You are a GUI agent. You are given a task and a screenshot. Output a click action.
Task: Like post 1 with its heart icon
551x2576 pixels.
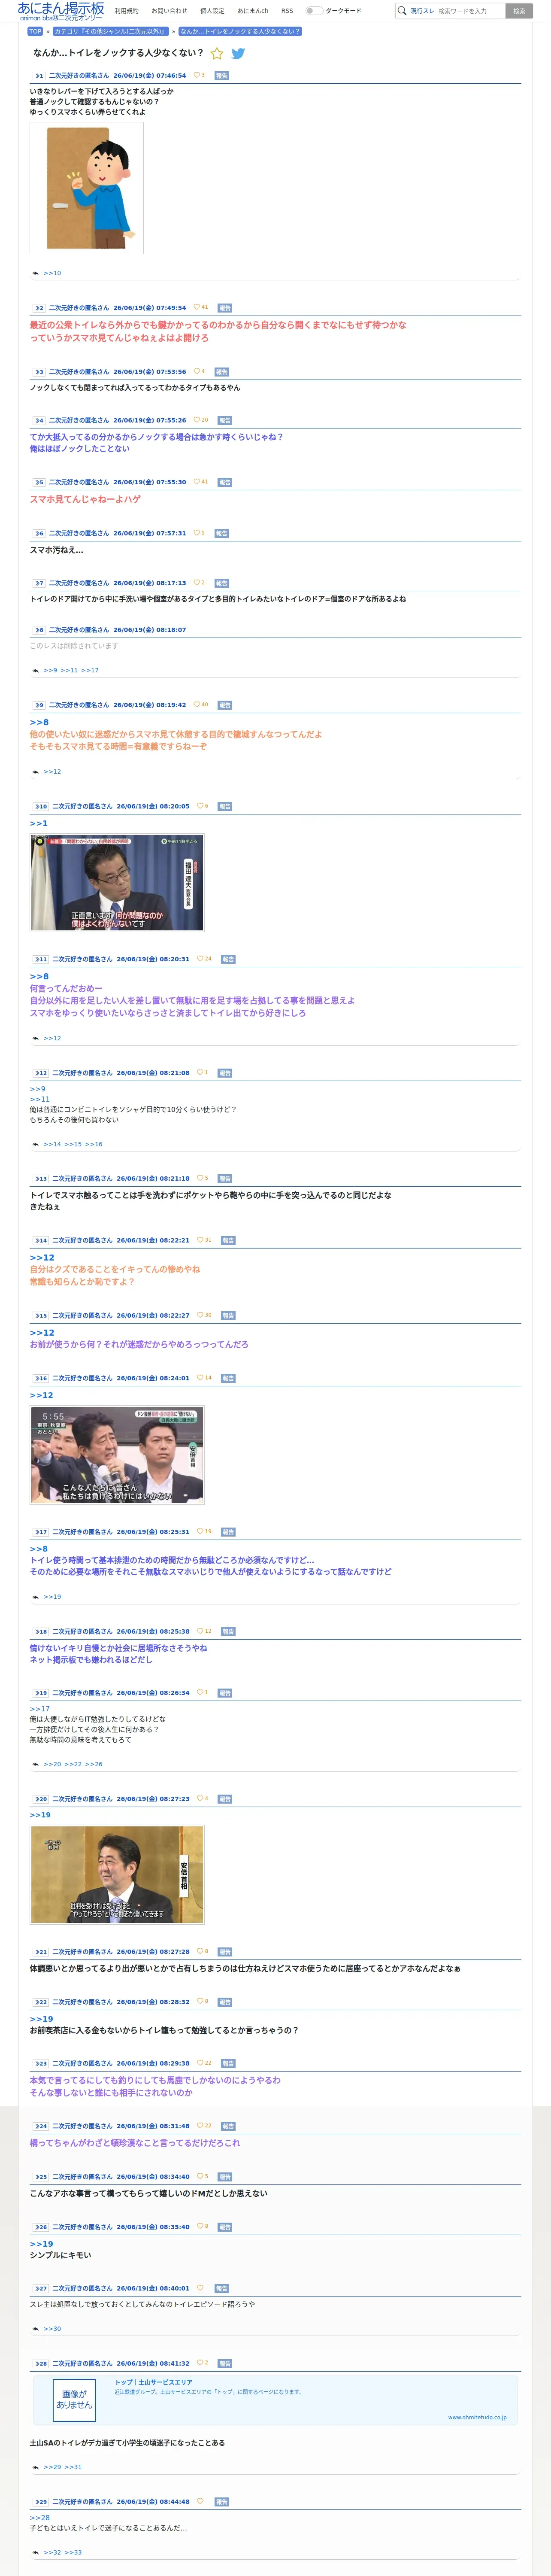click(x=197, y=75)
